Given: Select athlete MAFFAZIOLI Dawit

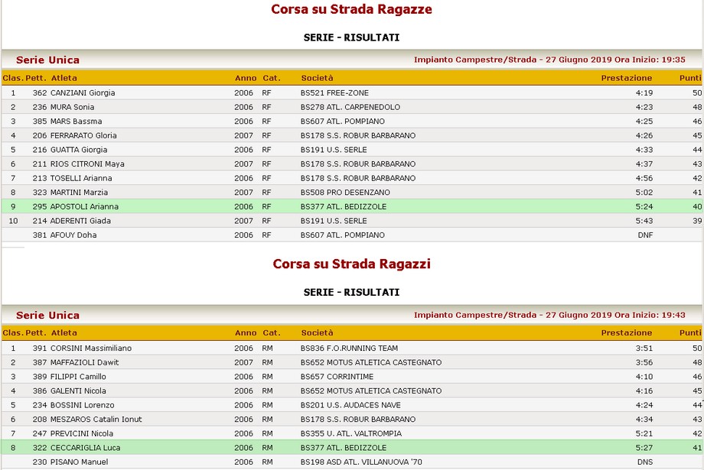Looking at the screenshot, I should [84, 362].
